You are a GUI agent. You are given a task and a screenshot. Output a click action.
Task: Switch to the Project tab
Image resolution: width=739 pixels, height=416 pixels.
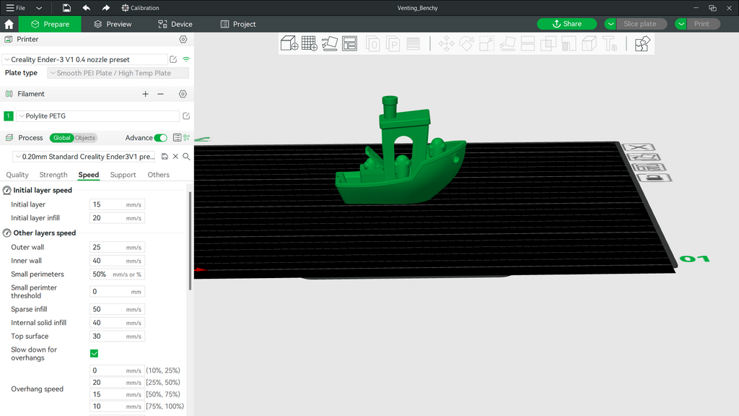click(x=238, y=24)
